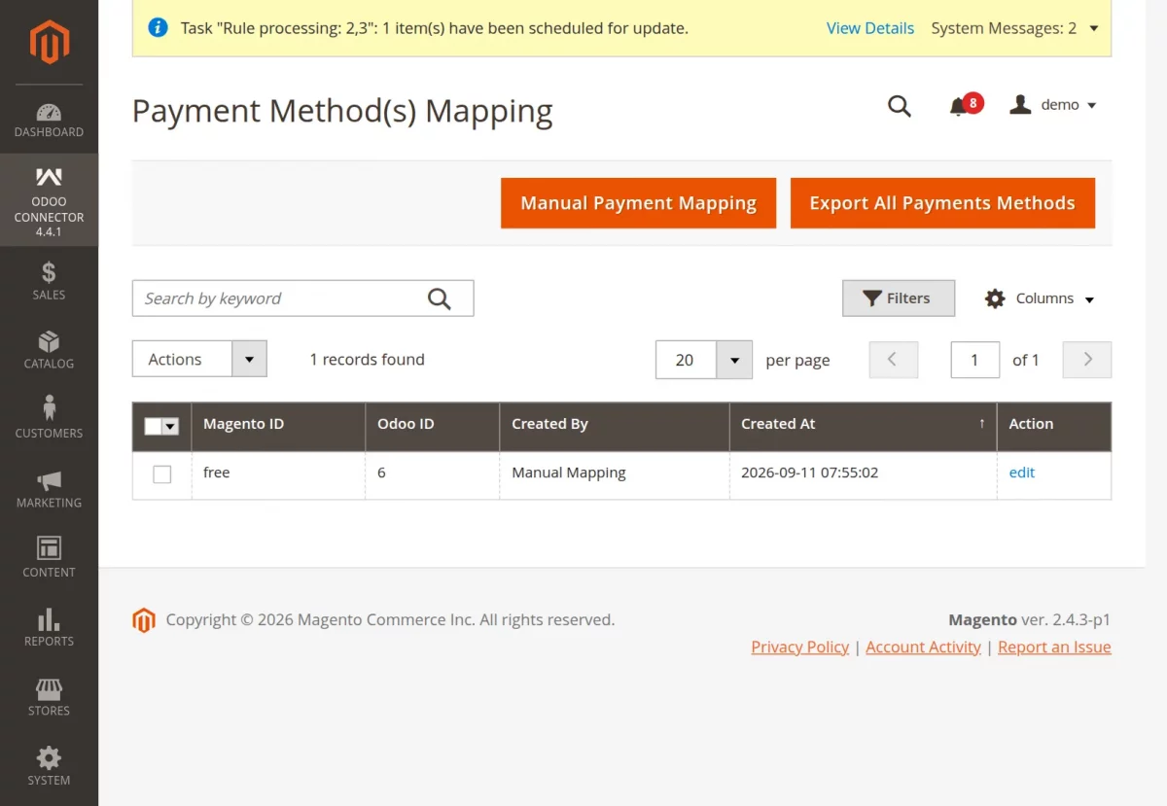Click the Magento logo in footer
1167x806 pixels.
(x=144, y=620)
